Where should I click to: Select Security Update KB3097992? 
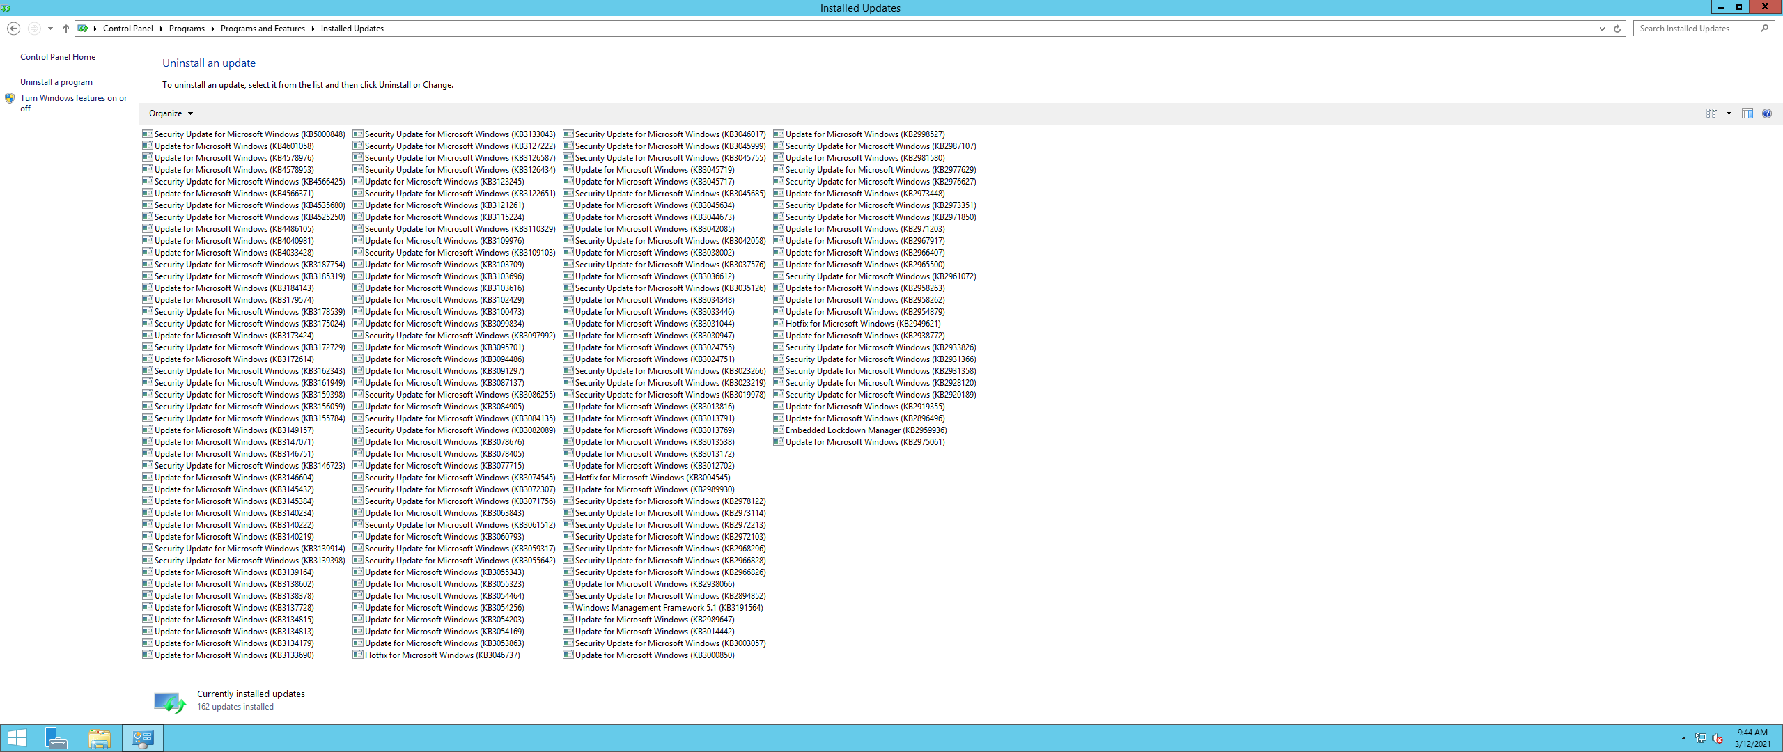454,336
